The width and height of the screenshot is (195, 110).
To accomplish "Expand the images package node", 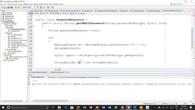I will (5, 26).
